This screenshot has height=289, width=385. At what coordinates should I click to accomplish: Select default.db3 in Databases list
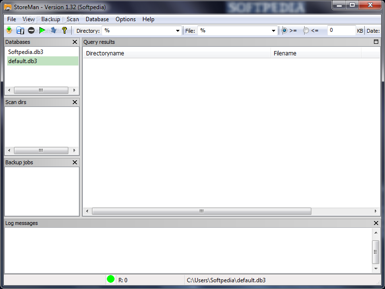click(43, 61)
